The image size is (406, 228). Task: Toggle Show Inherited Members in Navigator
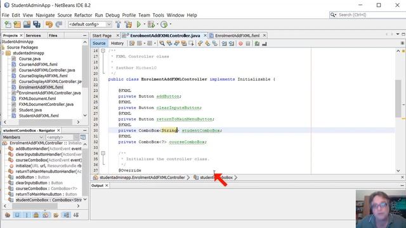click(8, 215)
